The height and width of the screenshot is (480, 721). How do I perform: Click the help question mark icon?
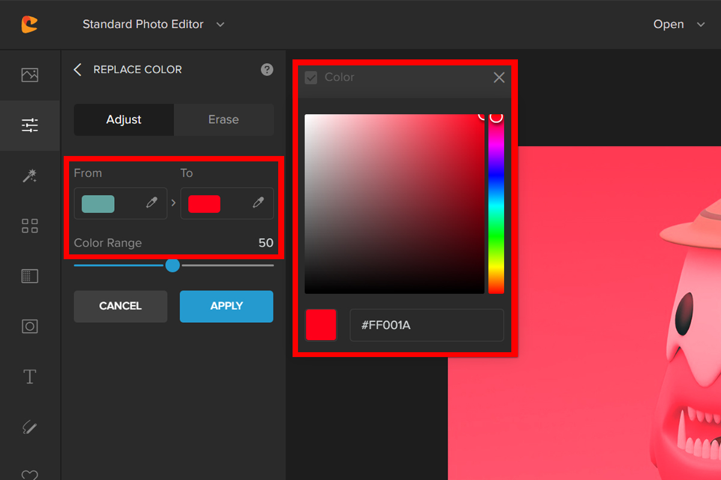pos(267,70)
